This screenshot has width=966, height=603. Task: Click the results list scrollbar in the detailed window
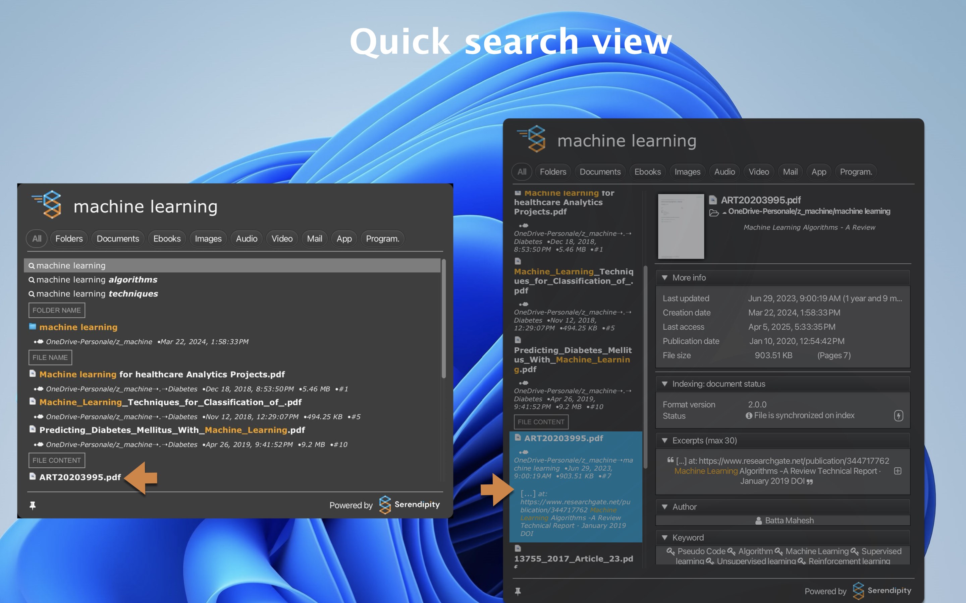click(645, 367)
